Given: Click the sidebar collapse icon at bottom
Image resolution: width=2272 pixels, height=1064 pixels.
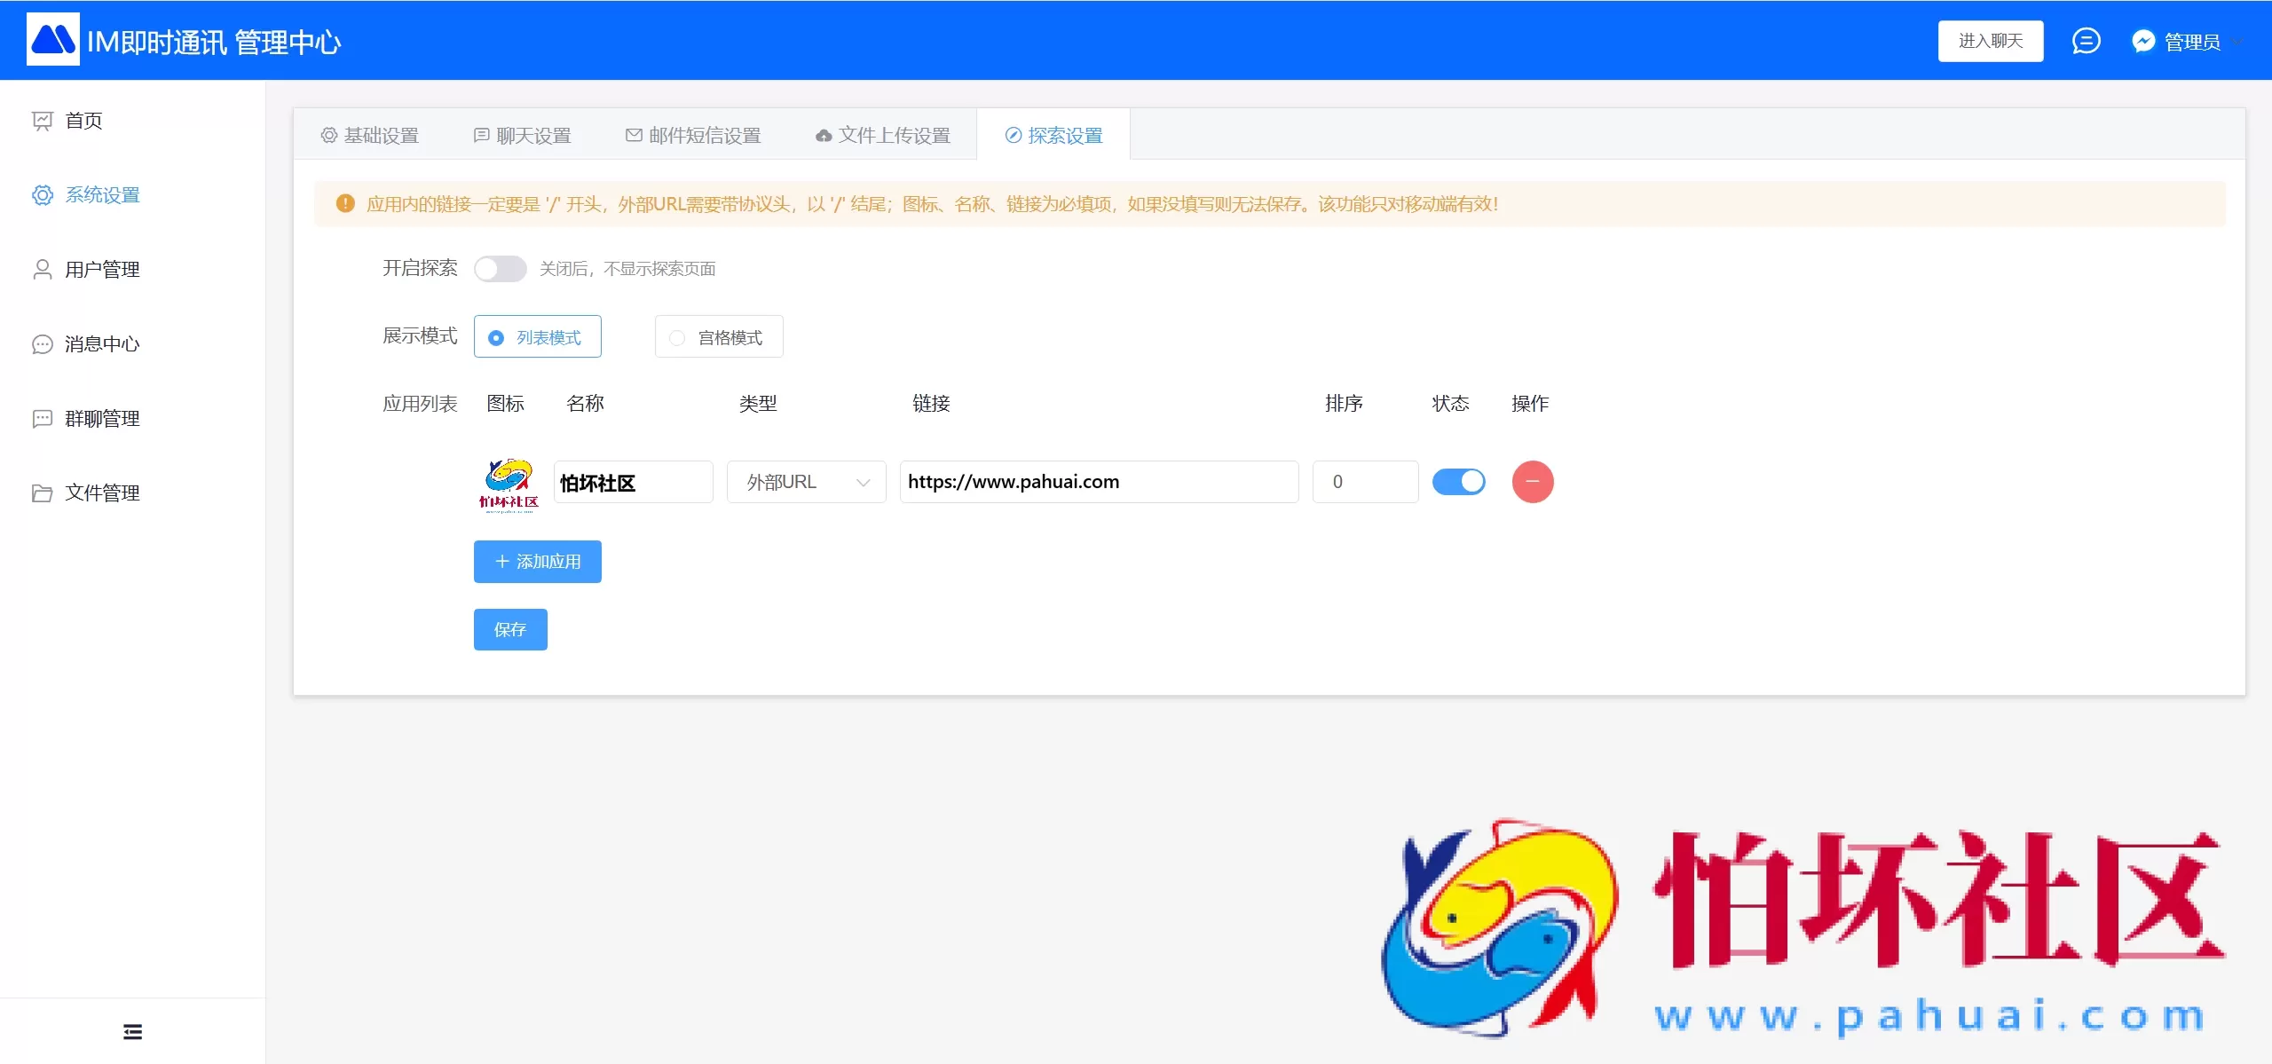Looking at the screenshot, I should (132, 1029).
